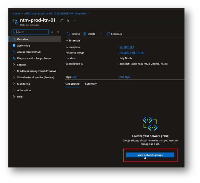Click the Add tags link
The height and width of the screenshot is (183, 200).
[124, 77]
